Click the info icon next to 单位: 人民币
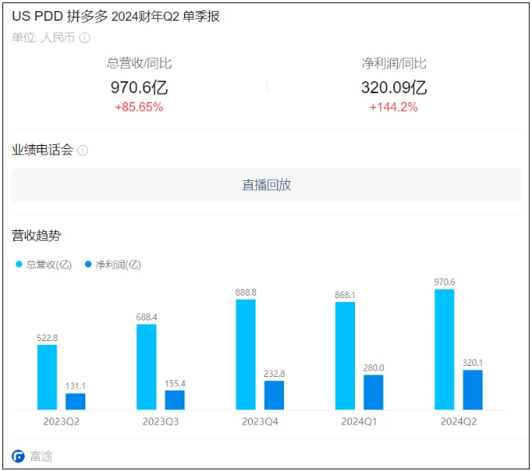 [85, 37]
